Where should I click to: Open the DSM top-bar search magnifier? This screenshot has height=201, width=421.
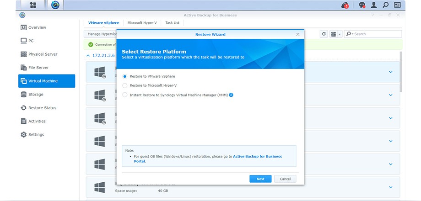pyautogui.click(x=386, y=5)
